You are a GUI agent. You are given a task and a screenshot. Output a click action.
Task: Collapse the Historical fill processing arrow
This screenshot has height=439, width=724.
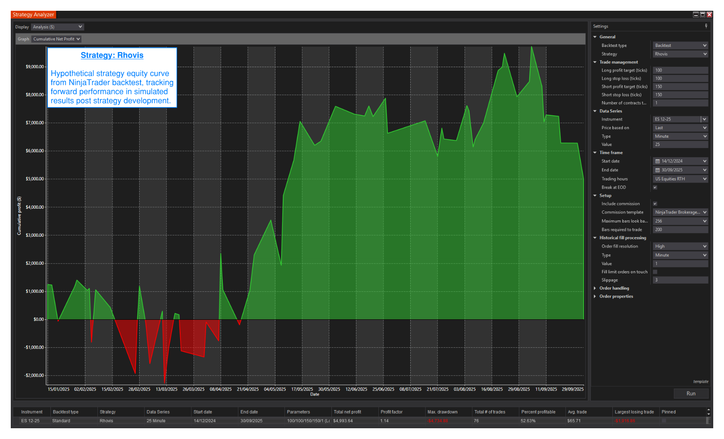click(x=595, y=238)
